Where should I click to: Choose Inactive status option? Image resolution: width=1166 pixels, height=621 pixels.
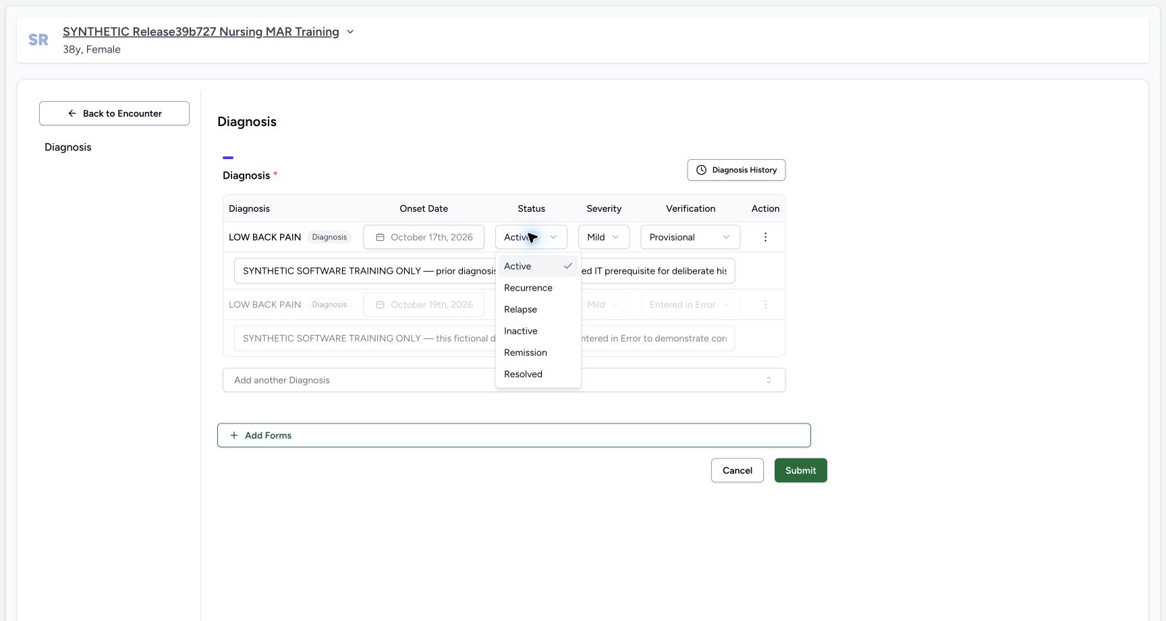(x=538, y=331)
